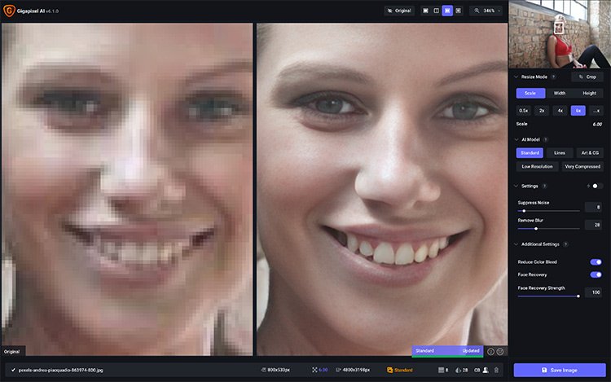The height and width of the screenshot is (382, 611).
Task: Toggle the auto Settings switch
Action: point(596,187)
